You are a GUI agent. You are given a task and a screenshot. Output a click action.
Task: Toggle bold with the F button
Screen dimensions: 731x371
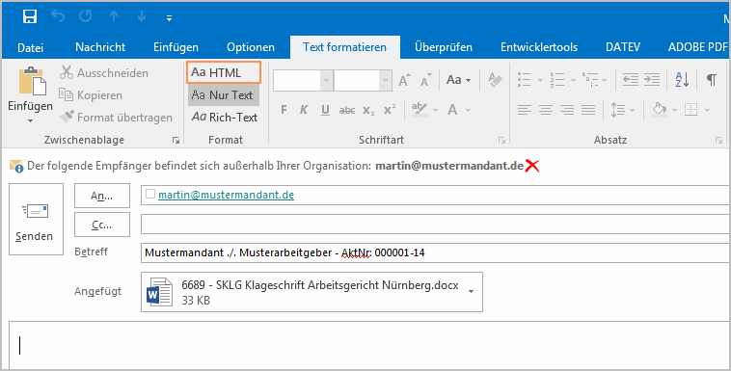click(x=284, y=110)
